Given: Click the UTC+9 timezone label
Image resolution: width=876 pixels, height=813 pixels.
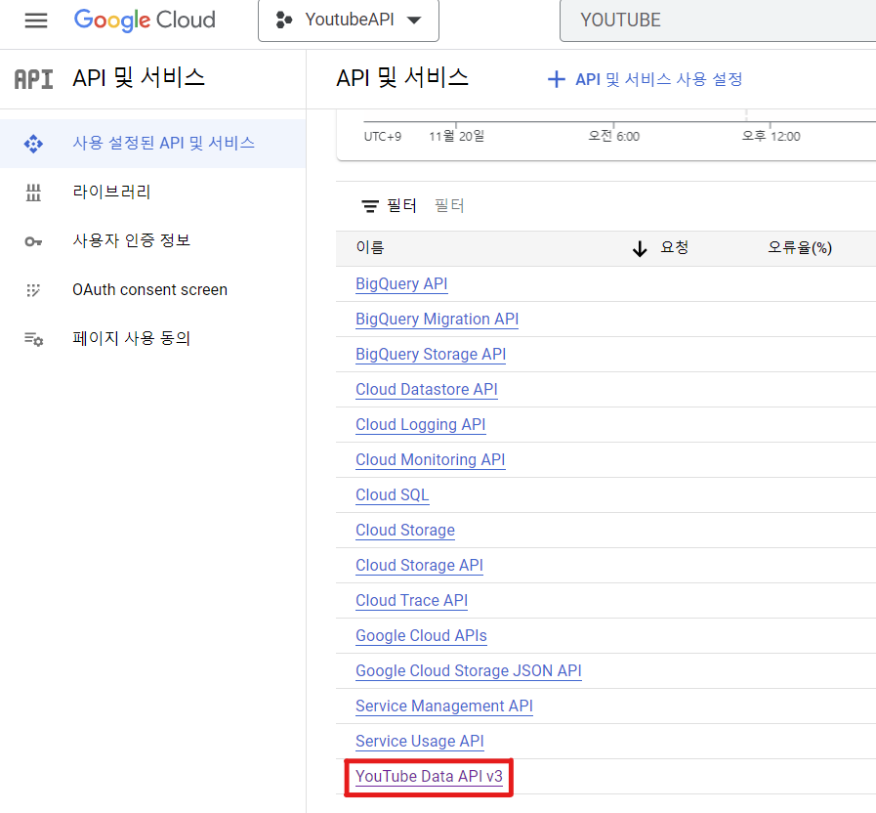Looking at the screenshot, I should (383, 137).
